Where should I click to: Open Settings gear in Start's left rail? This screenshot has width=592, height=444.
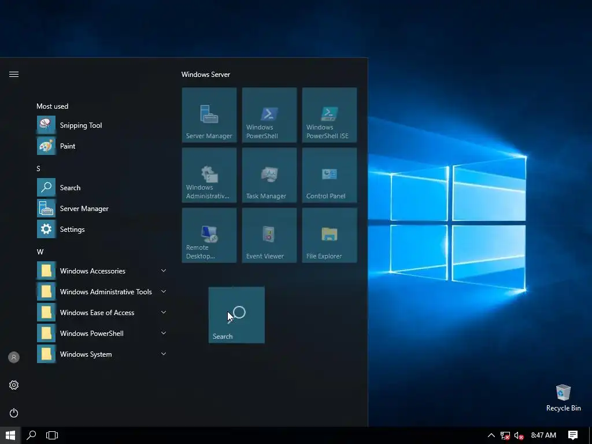point(14,385)
